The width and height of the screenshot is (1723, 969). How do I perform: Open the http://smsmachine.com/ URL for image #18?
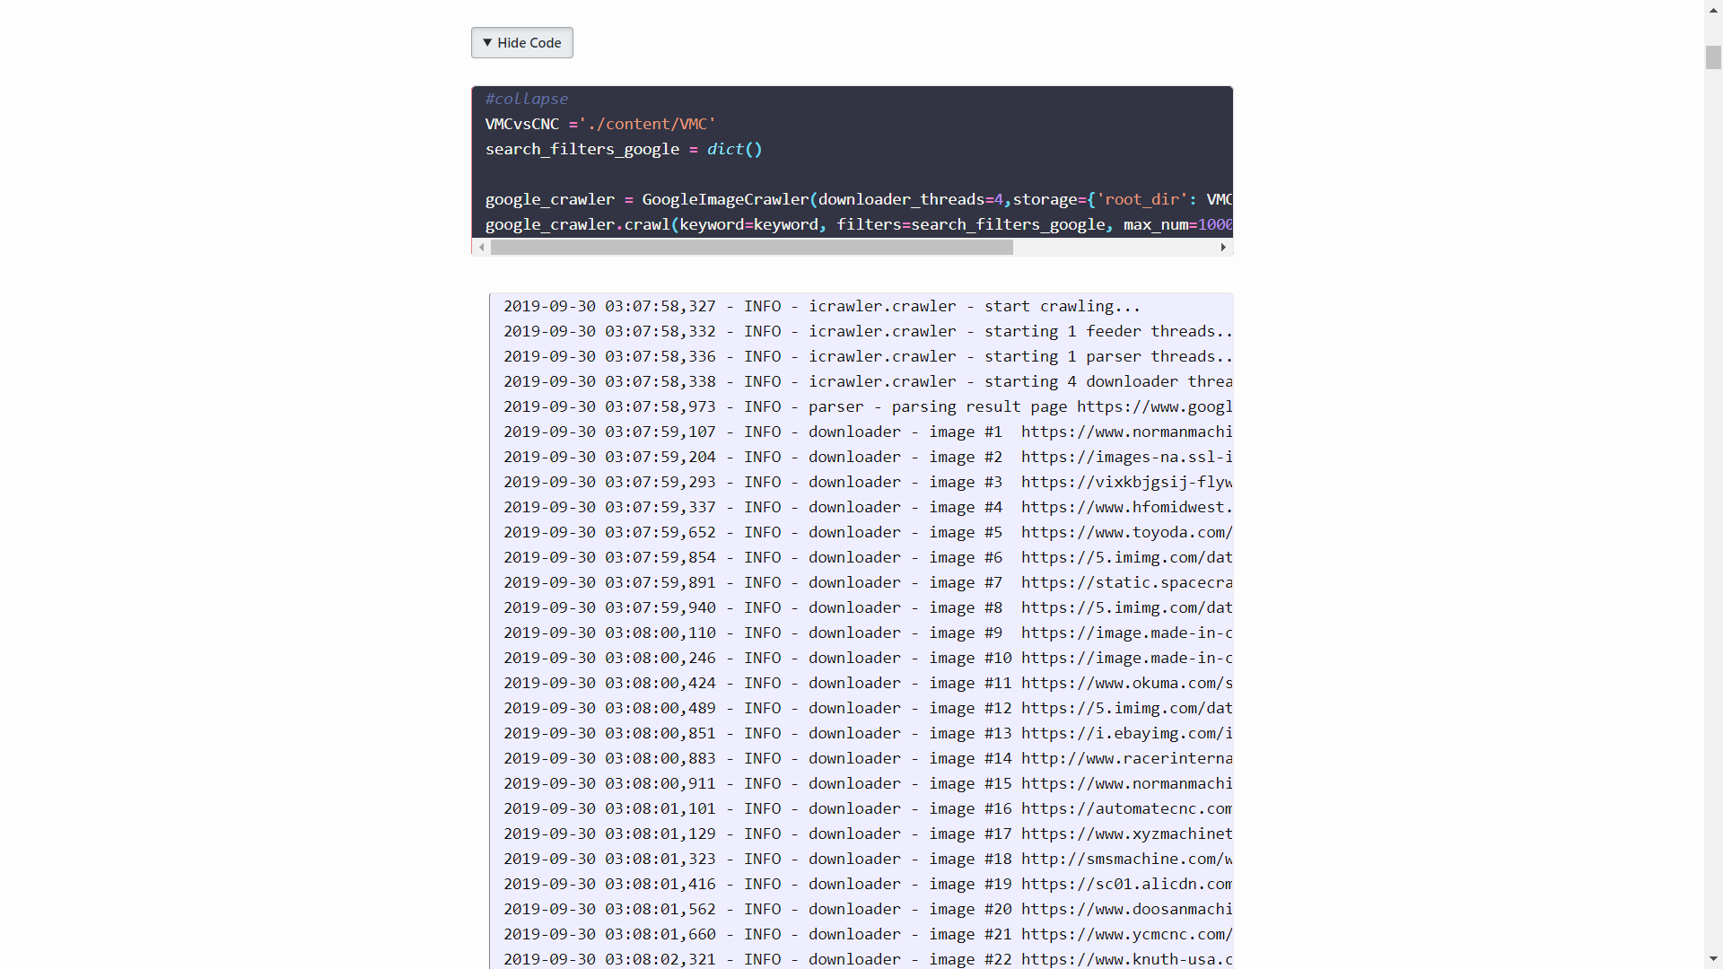pos(1127,859)
